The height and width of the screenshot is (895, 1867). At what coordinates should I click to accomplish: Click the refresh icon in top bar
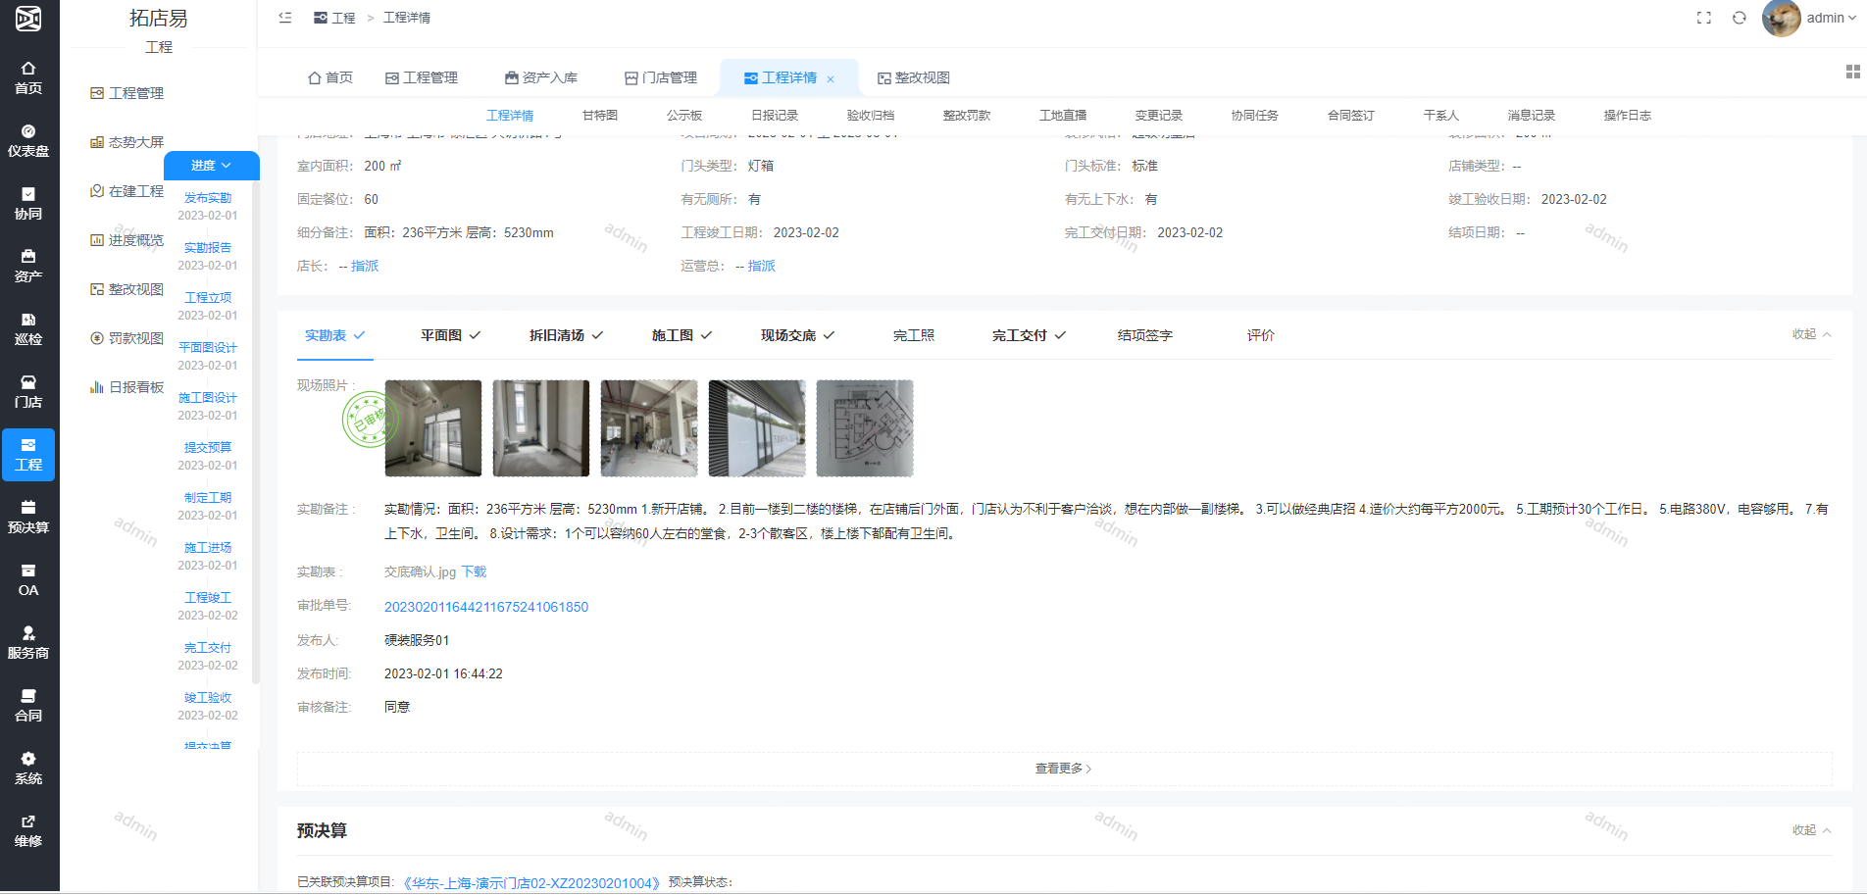[1739, 18]
